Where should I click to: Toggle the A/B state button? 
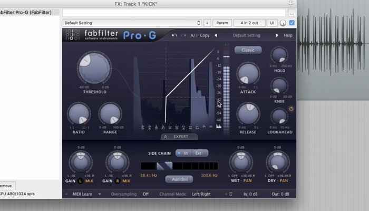pyautogui.click(x=193, y=35)
